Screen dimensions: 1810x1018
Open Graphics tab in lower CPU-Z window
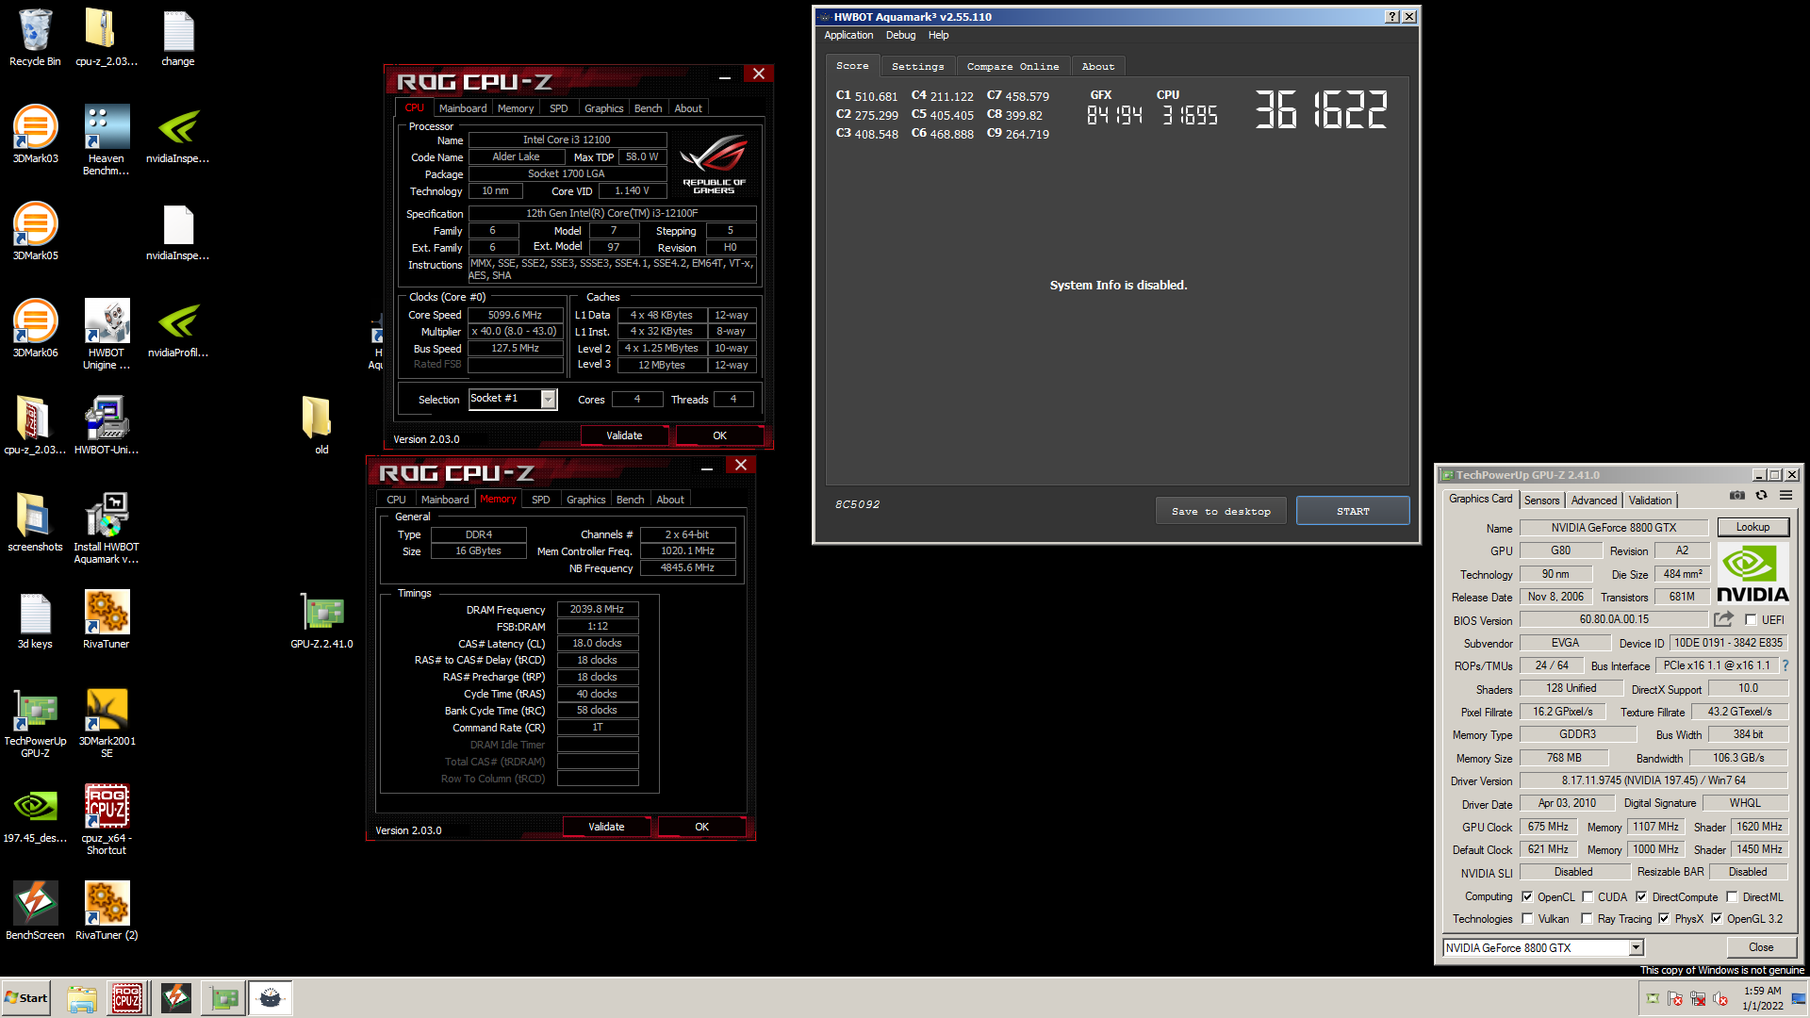(585, 500)
